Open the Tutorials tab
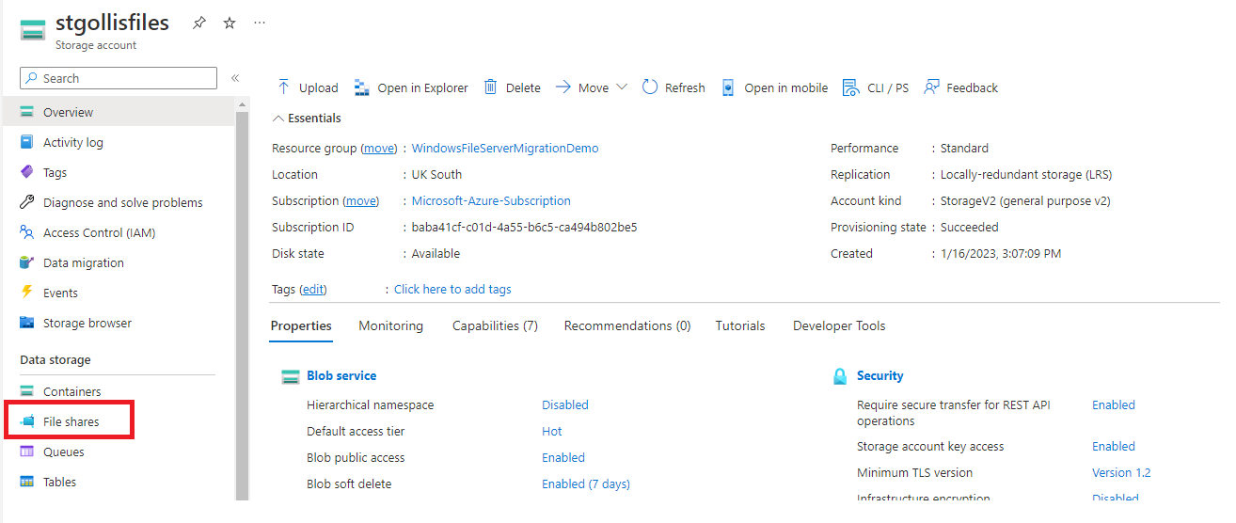 point(740,326)
